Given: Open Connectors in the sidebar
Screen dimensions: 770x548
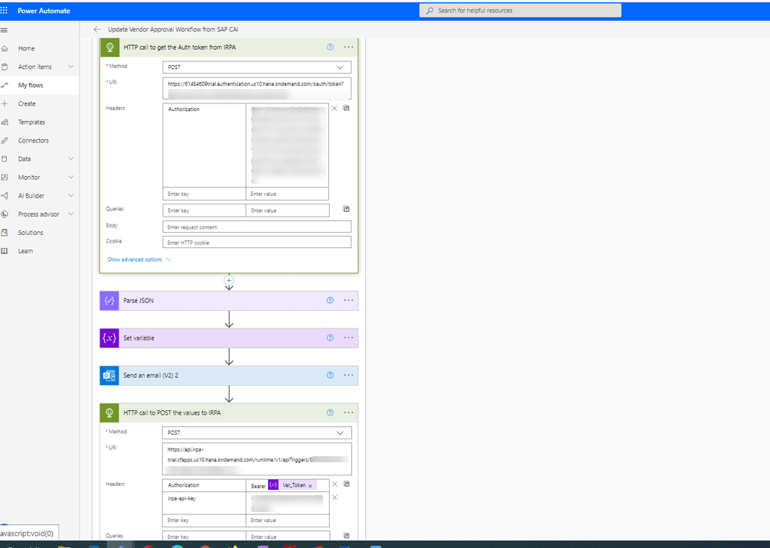Looking at the screenshot, I should click(34, 140).
